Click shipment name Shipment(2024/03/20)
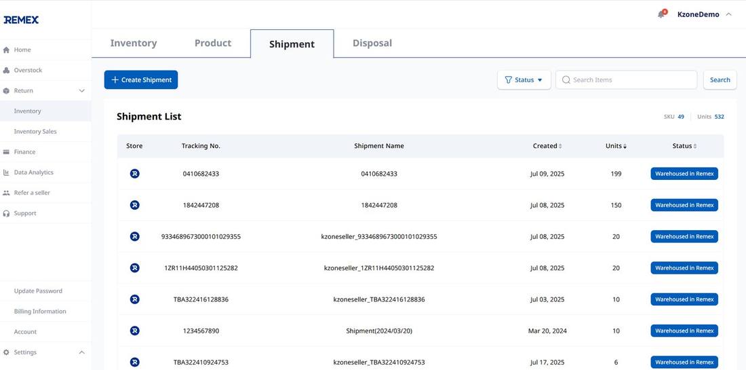Viewport: 746px width, 370px height. tap(379, 331)
